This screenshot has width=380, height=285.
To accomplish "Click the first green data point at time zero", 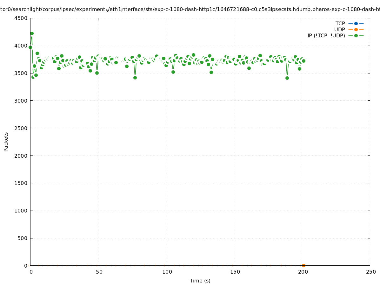I will (30, 47).
